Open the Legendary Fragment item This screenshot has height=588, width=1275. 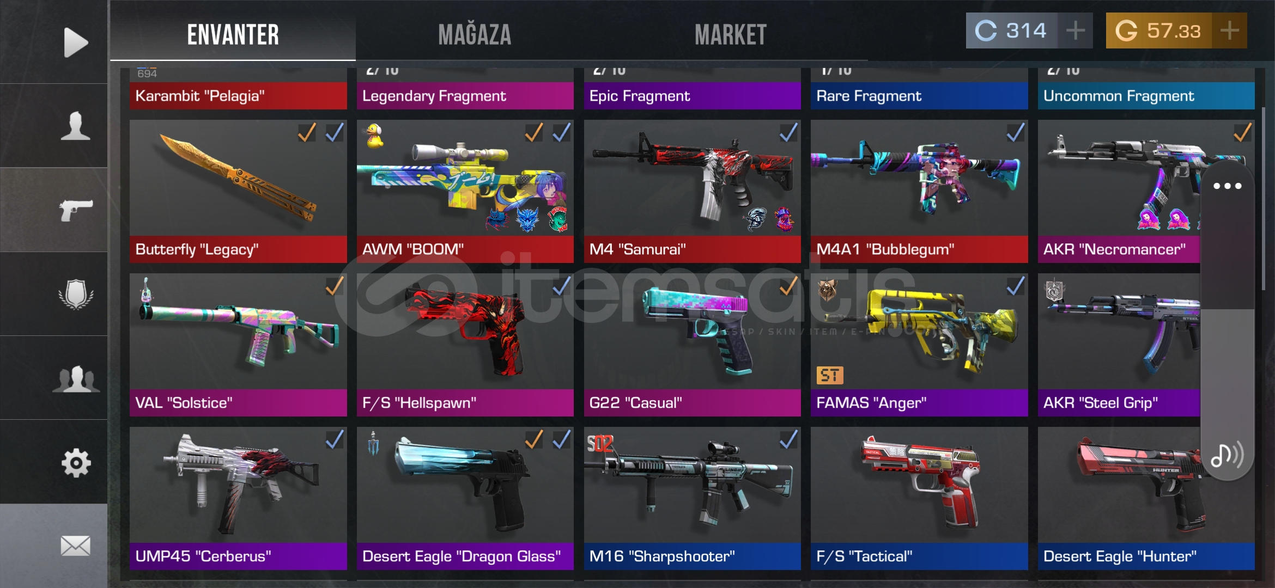465,89
